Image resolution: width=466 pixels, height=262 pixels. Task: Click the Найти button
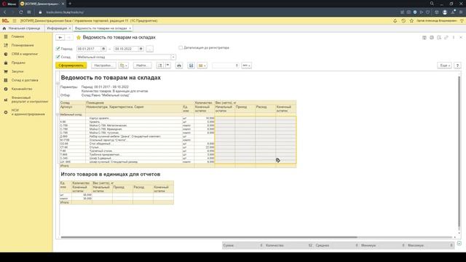click(x=142, y=65)
